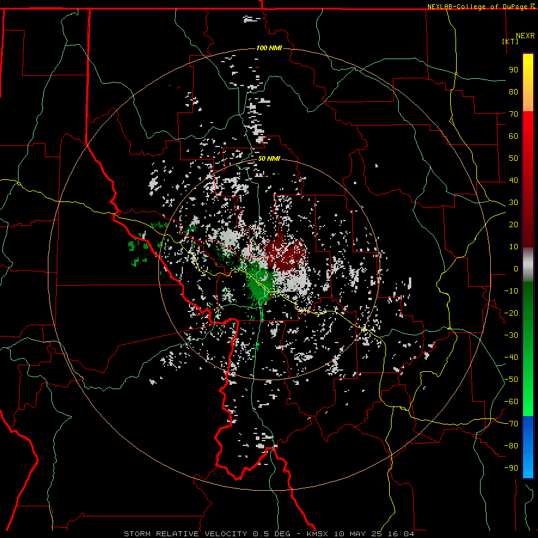Select the light blue swatch near -90
The height and width of the screenshot is (538, 538).
click(x=528, y=468)
